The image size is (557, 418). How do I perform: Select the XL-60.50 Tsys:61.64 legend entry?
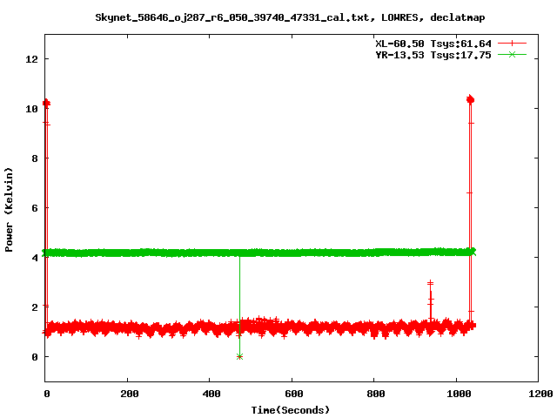pyautogui.click(x=433, y=44)
